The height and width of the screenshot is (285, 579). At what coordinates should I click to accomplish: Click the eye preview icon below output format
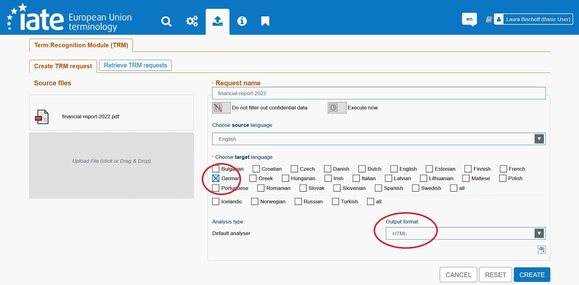click(542, 250)
